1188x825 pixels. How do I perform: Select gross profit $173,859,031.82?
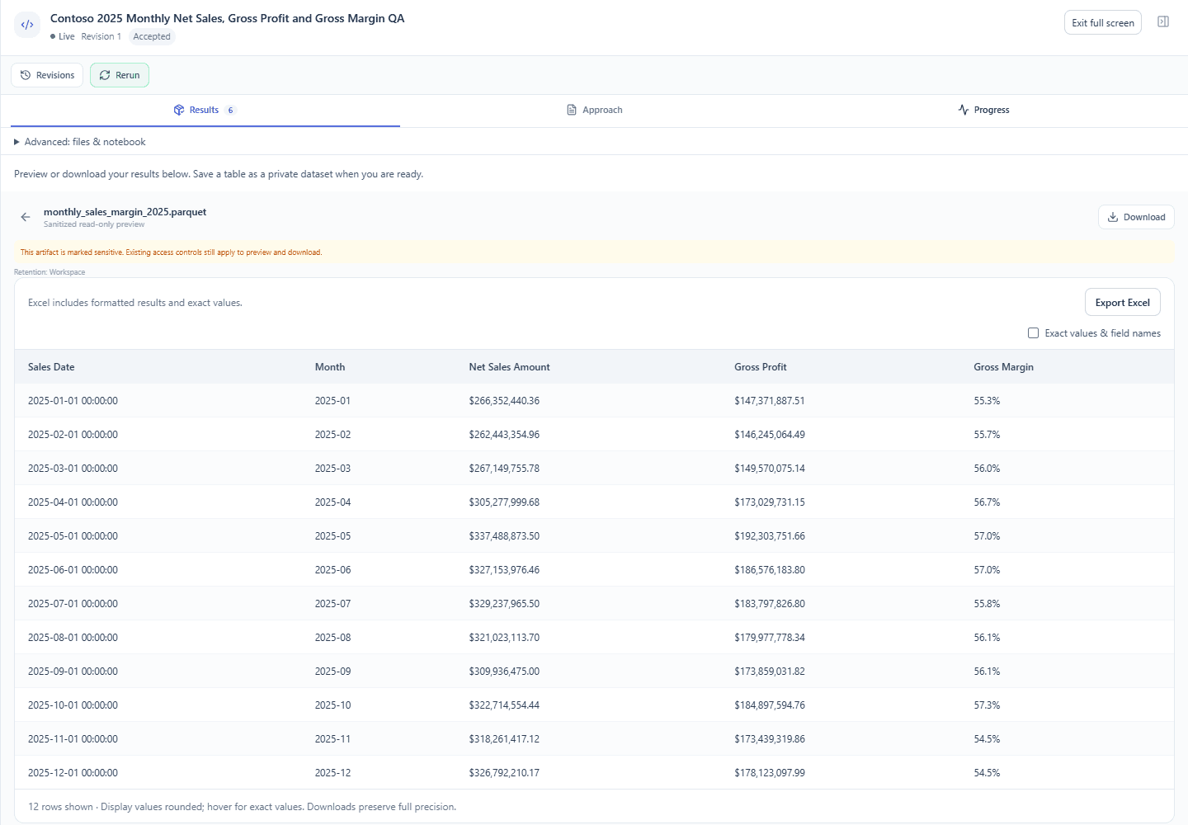(x=770, y=672)
